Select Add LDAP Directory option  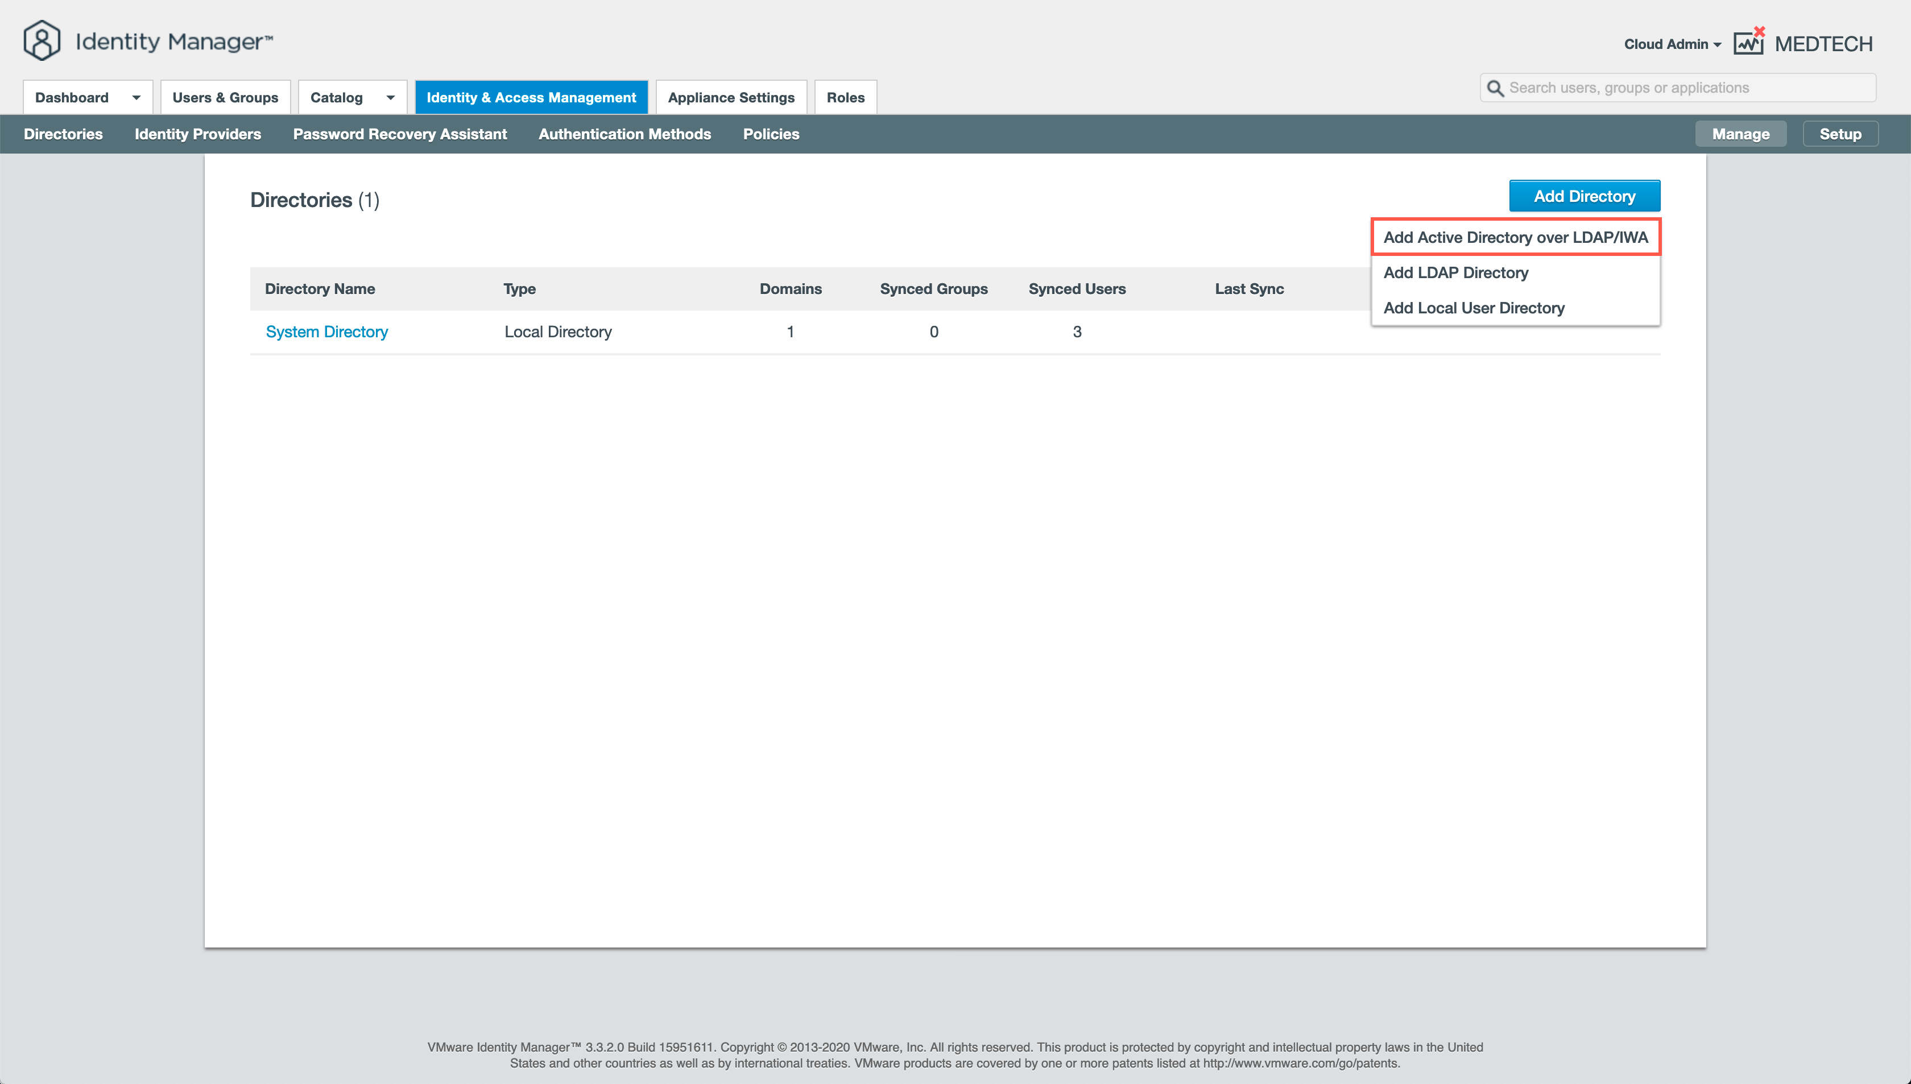1455,272
